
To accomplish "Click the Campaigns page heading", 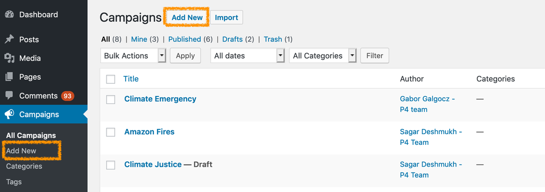I will pyautogui.click(x=131, y=18).
